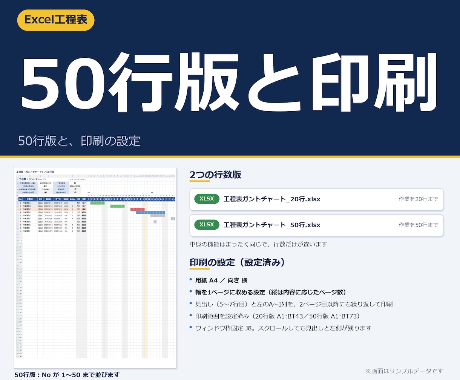Click the 印刷の設定（設定済み） heading

[238, 262]
